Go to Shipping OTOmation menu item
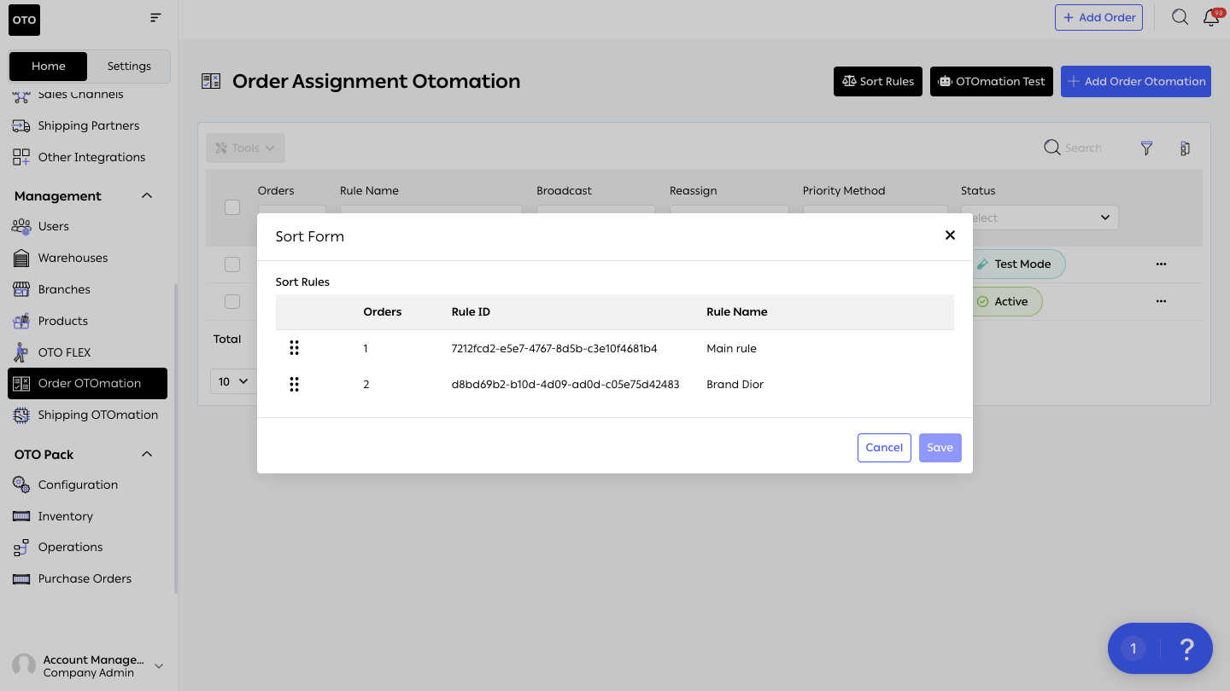This screenshot has width=1230, height=691. tap(98, 415)
